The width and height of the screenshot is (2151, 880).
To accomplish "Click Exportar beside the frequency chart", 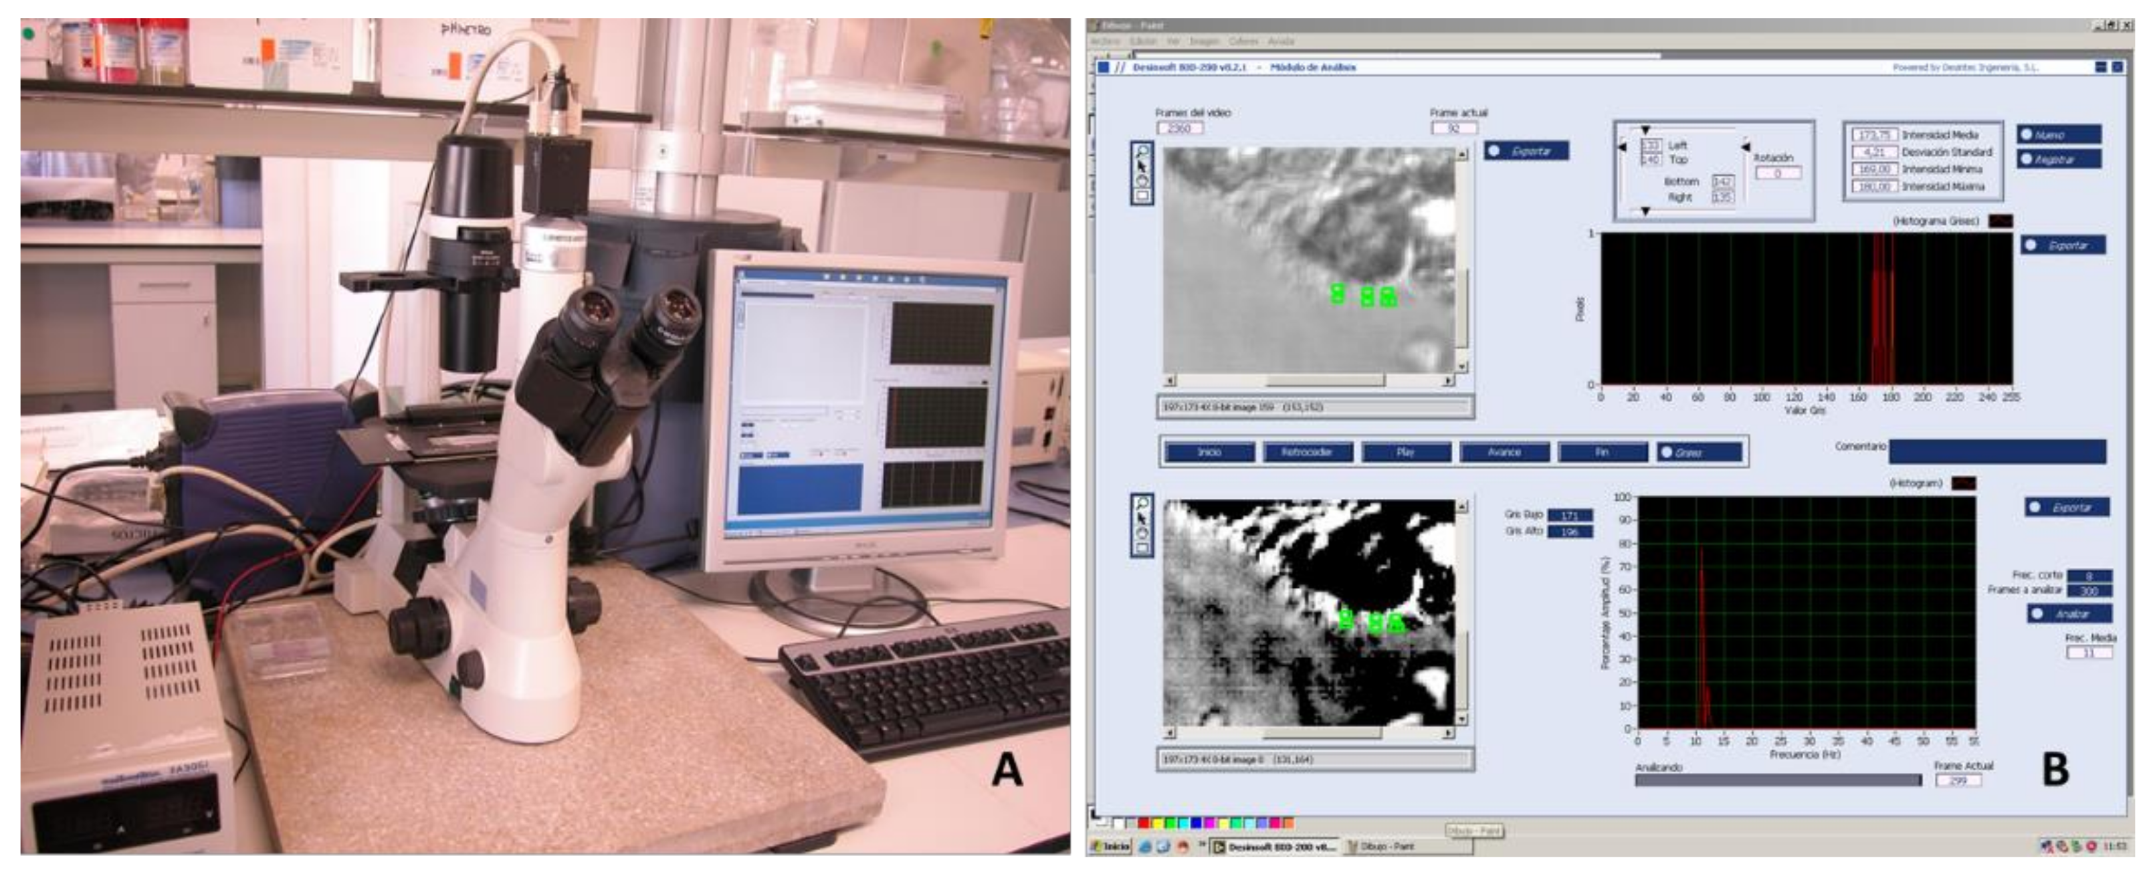I will coord(2067,507).
